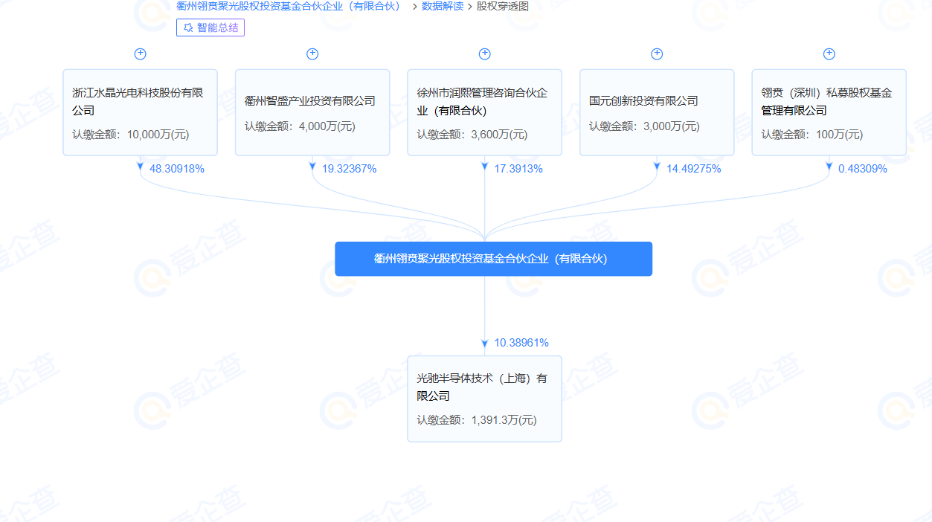
Task: Click 认缴金额：4,000万(元) amount text
Action: pyautogui.click(x=301, y=126)
